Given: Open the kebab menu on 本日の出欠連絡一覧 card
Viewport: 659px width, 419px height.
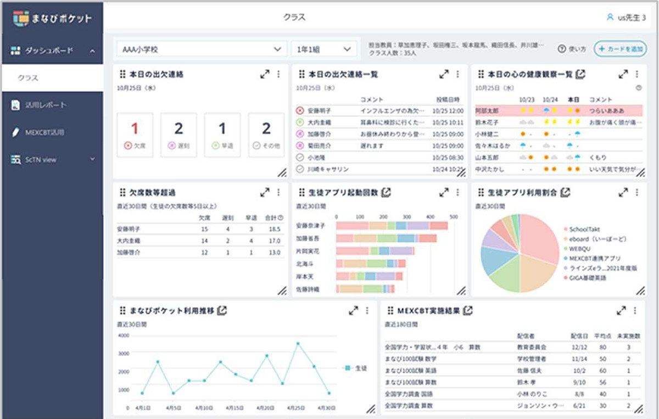Looking at the screenshot, I should pyautogui.click(x=456, y=74).
